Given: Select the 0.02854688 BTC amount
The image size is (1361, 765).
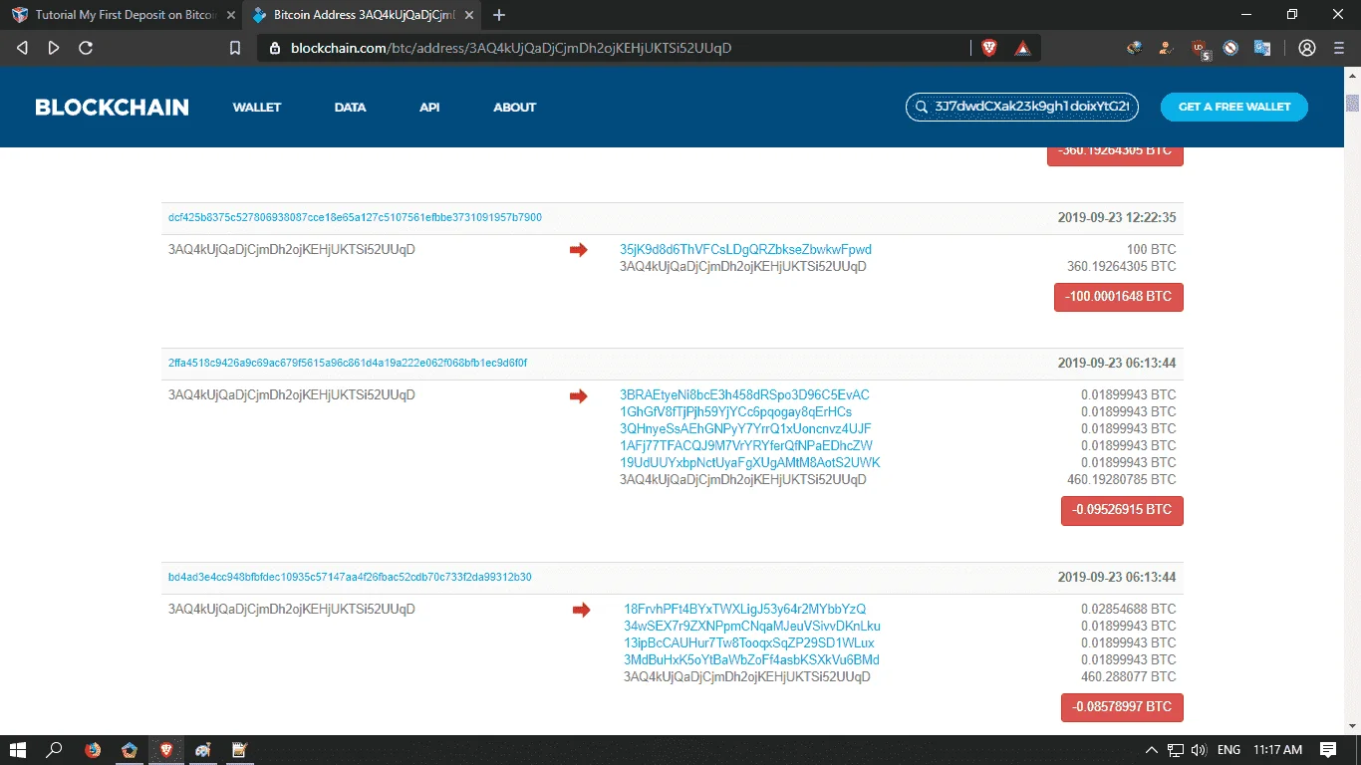Looking at the screenshot, I should coord(1129,610).
